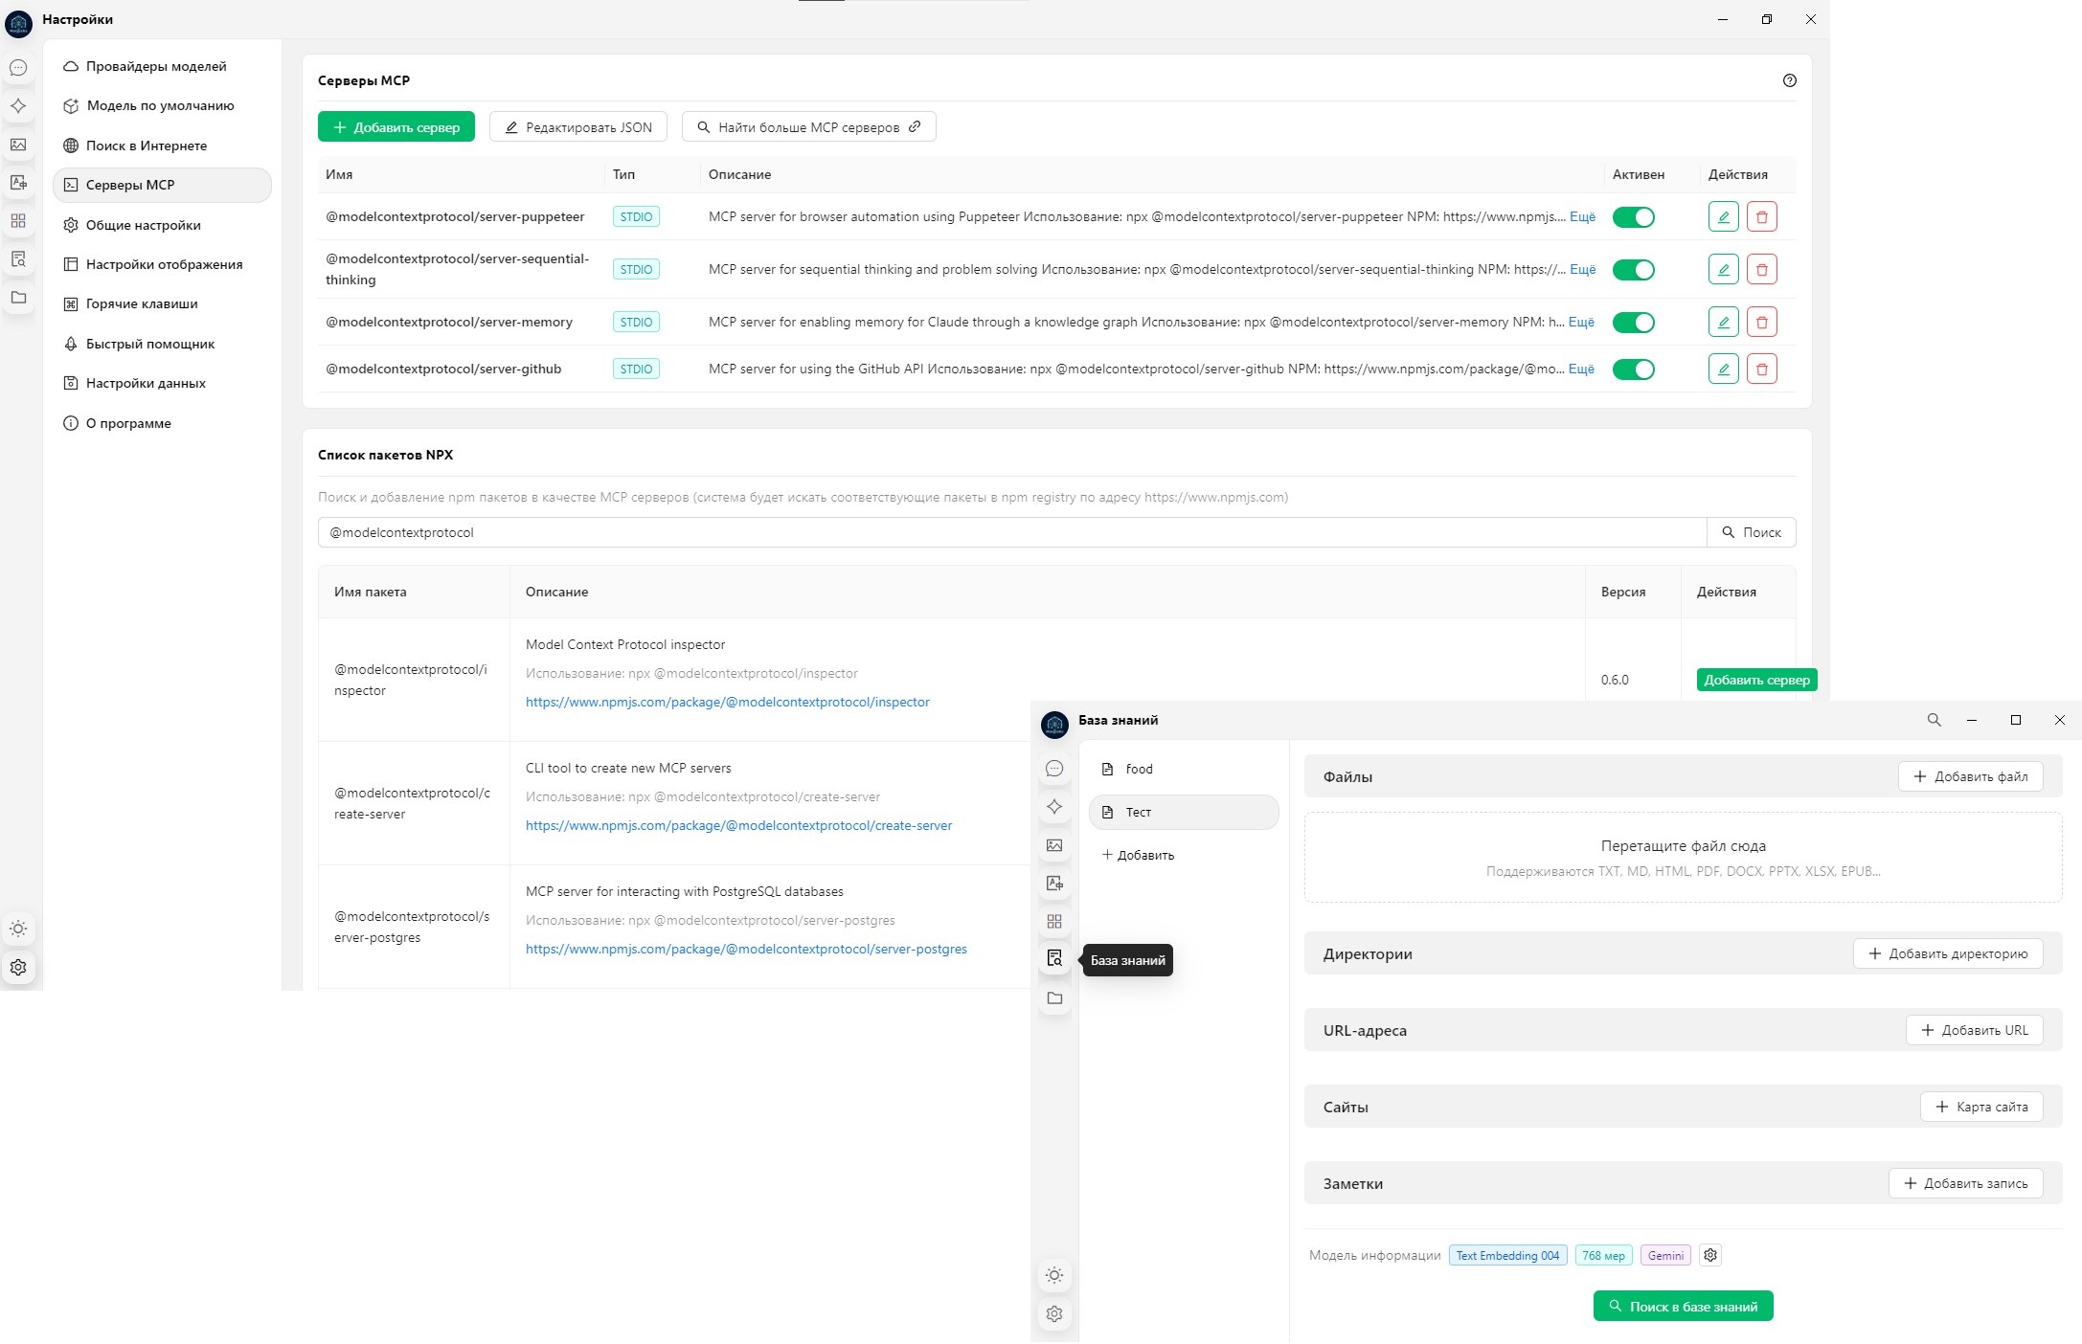Open chat icon in Knowledge Base window sidebar
Image resolution: width=2082 pixels, height=1344 pixels.
tap(1054, 769)
